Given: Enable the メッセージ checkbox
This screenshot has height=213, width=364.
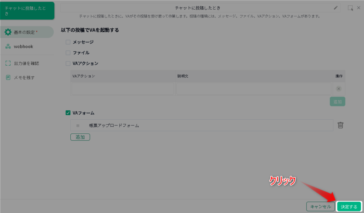Looking at the screenshot, I should [68, 42].
